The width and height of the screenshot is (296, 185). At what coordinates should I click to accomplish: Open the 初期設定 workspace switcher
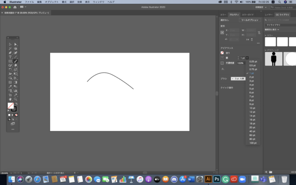261,7
